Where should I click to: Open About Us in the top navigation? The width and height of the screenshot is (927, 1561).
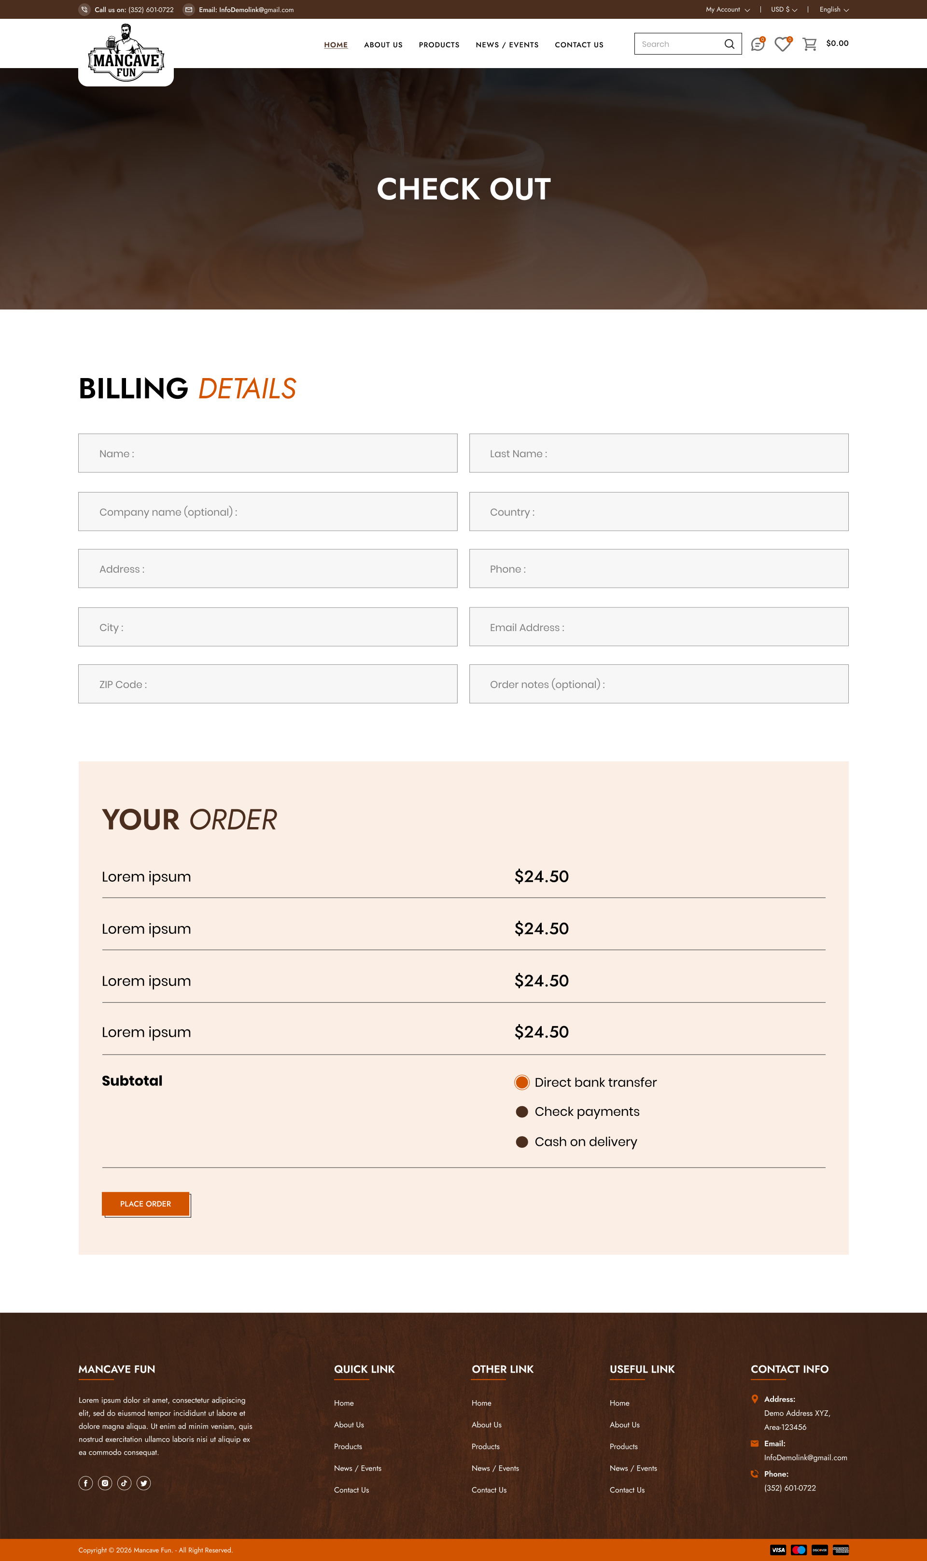tap(383, 45)
